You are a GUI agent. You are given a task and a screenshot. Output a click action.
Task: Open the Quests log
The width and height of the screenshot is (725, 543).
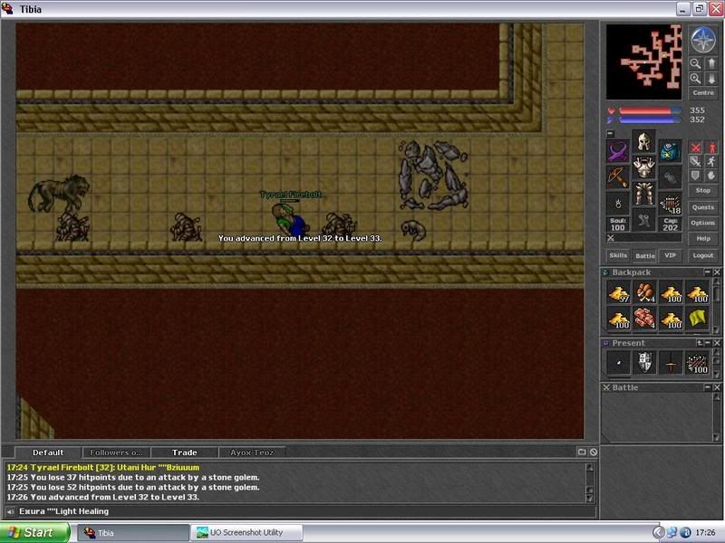point(703,207)
